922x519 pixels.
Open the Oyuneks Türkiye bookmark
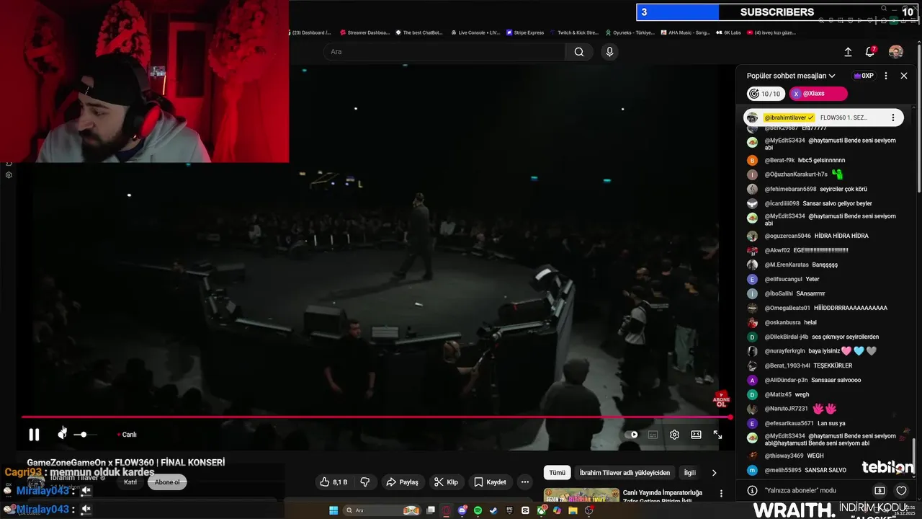tap(630, 32)
